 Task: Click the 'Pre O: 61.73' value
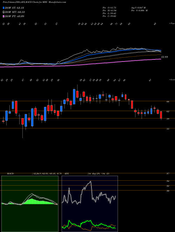click(x=109, y=8)
